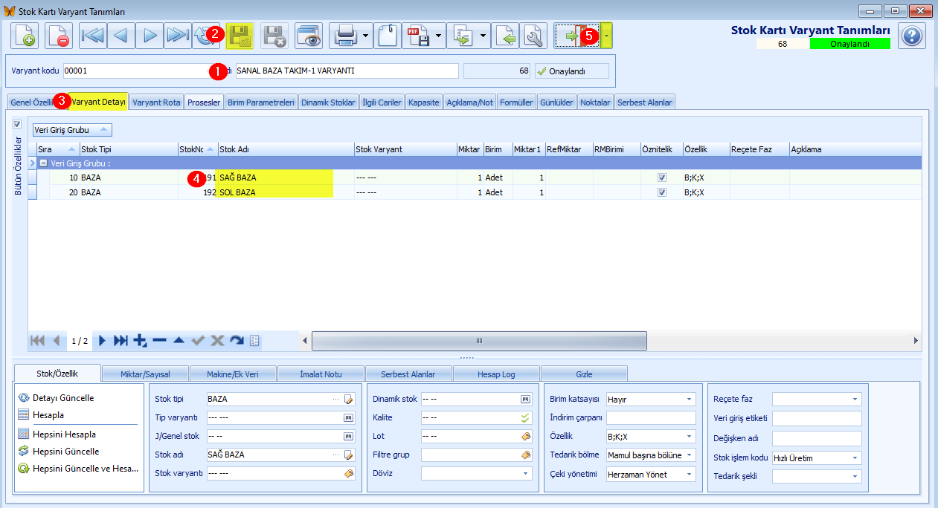Image resolution: width=938 pixels, height=508 pixels.
Task: Open Stok tipi lookup edit icon
Action: pyautogui.click(x=348, y=399)
